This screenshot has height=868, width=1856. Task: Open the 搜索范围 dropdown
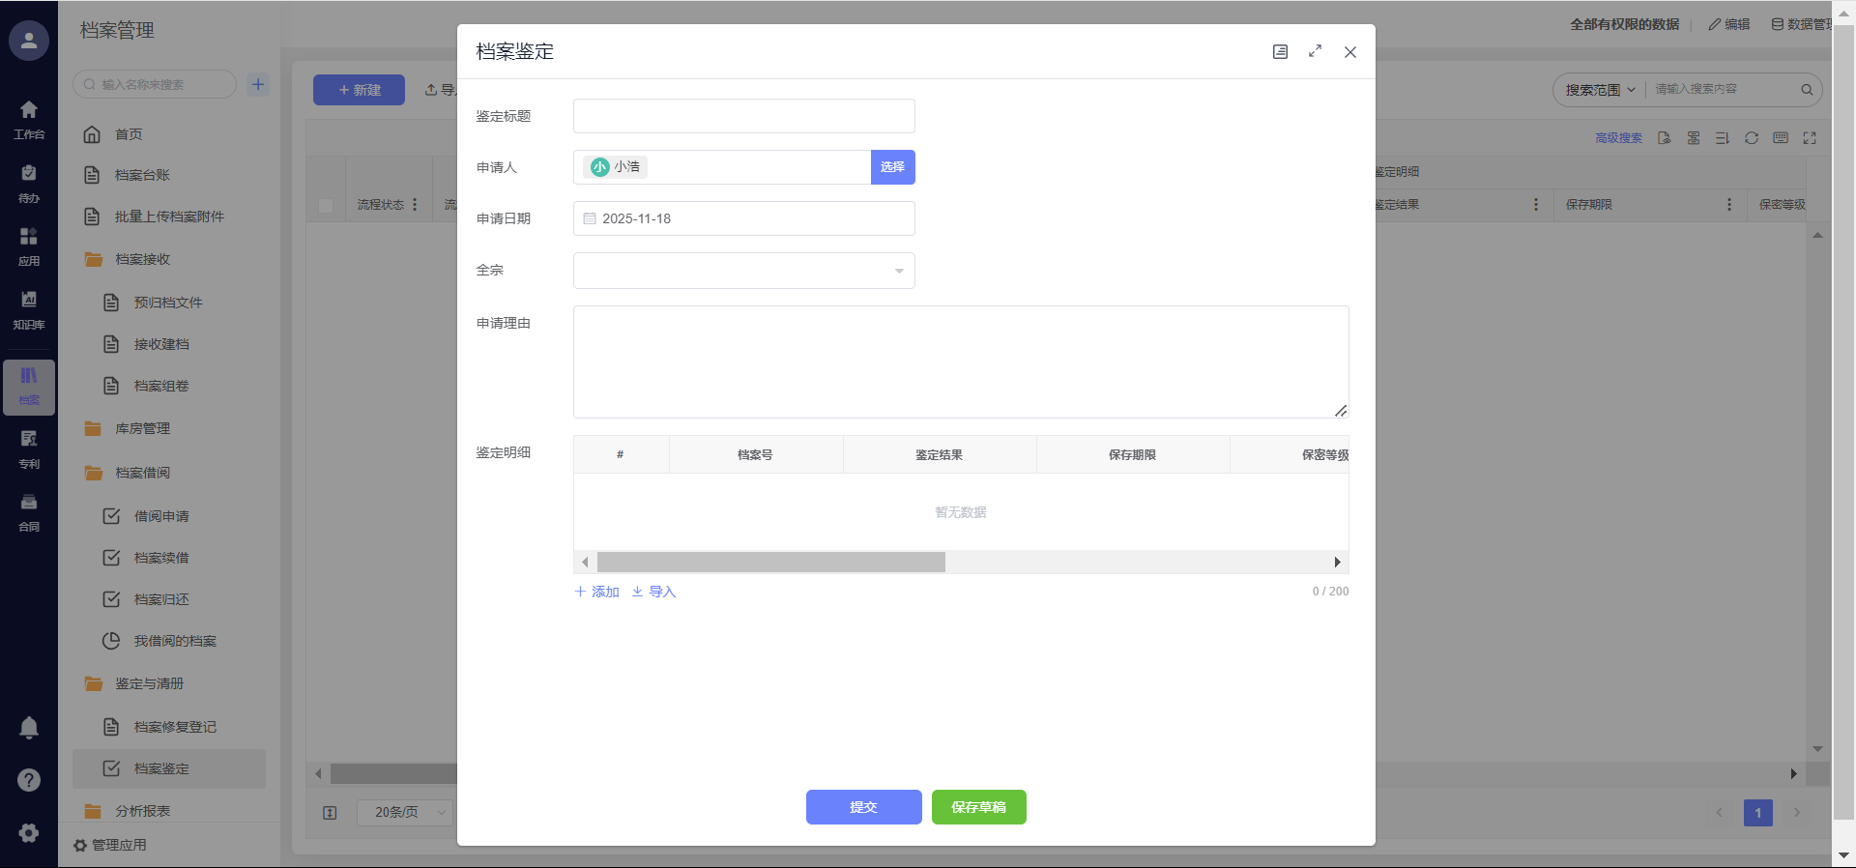tap(1600, 90)
